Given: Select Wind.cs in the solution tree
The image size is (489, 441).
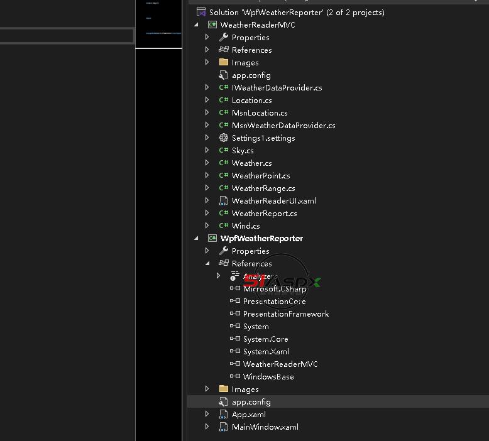Looking at the screenshot, I should 246,226.
